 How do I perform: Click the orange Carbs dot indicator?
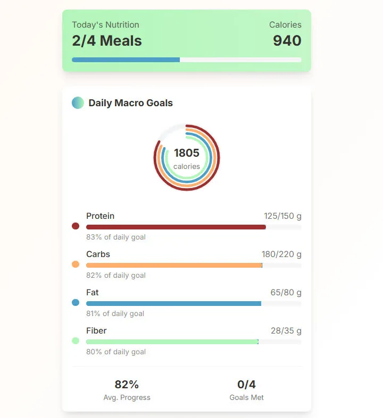click(x=76, y=264)
